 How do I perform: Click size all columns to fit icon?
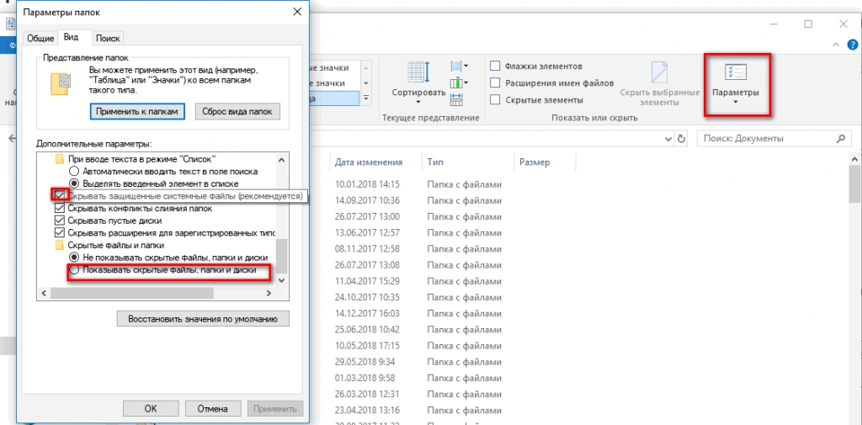(x=456, y=99)
